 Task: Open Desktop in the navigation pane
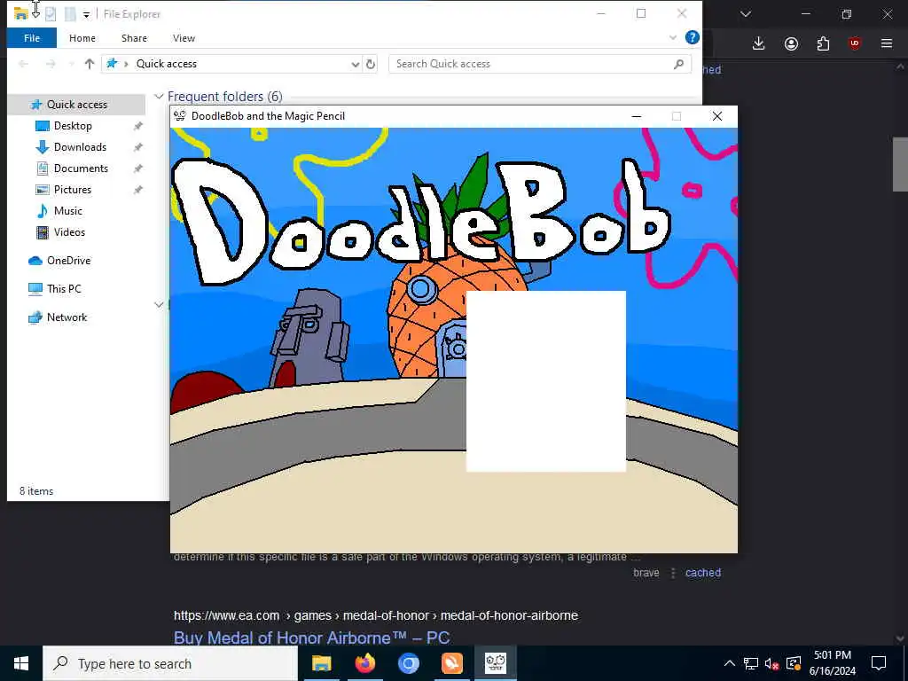pos(73,126)
